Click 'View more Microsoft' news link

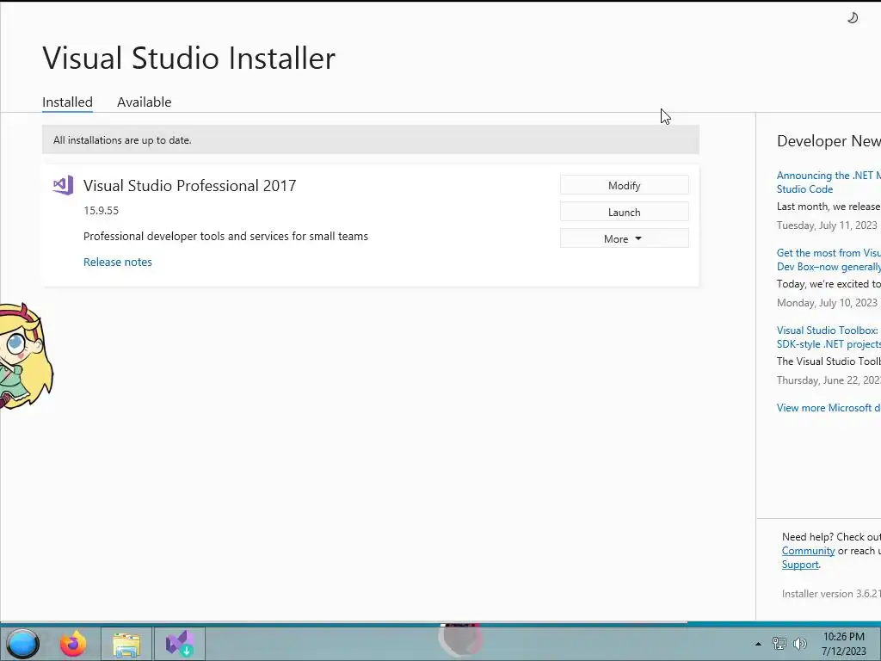coord(829,408)
